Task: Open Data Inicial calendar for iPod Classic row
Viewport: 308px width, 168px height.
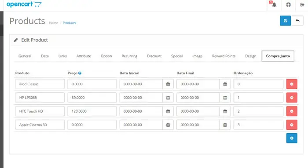Action: [168, 84]
